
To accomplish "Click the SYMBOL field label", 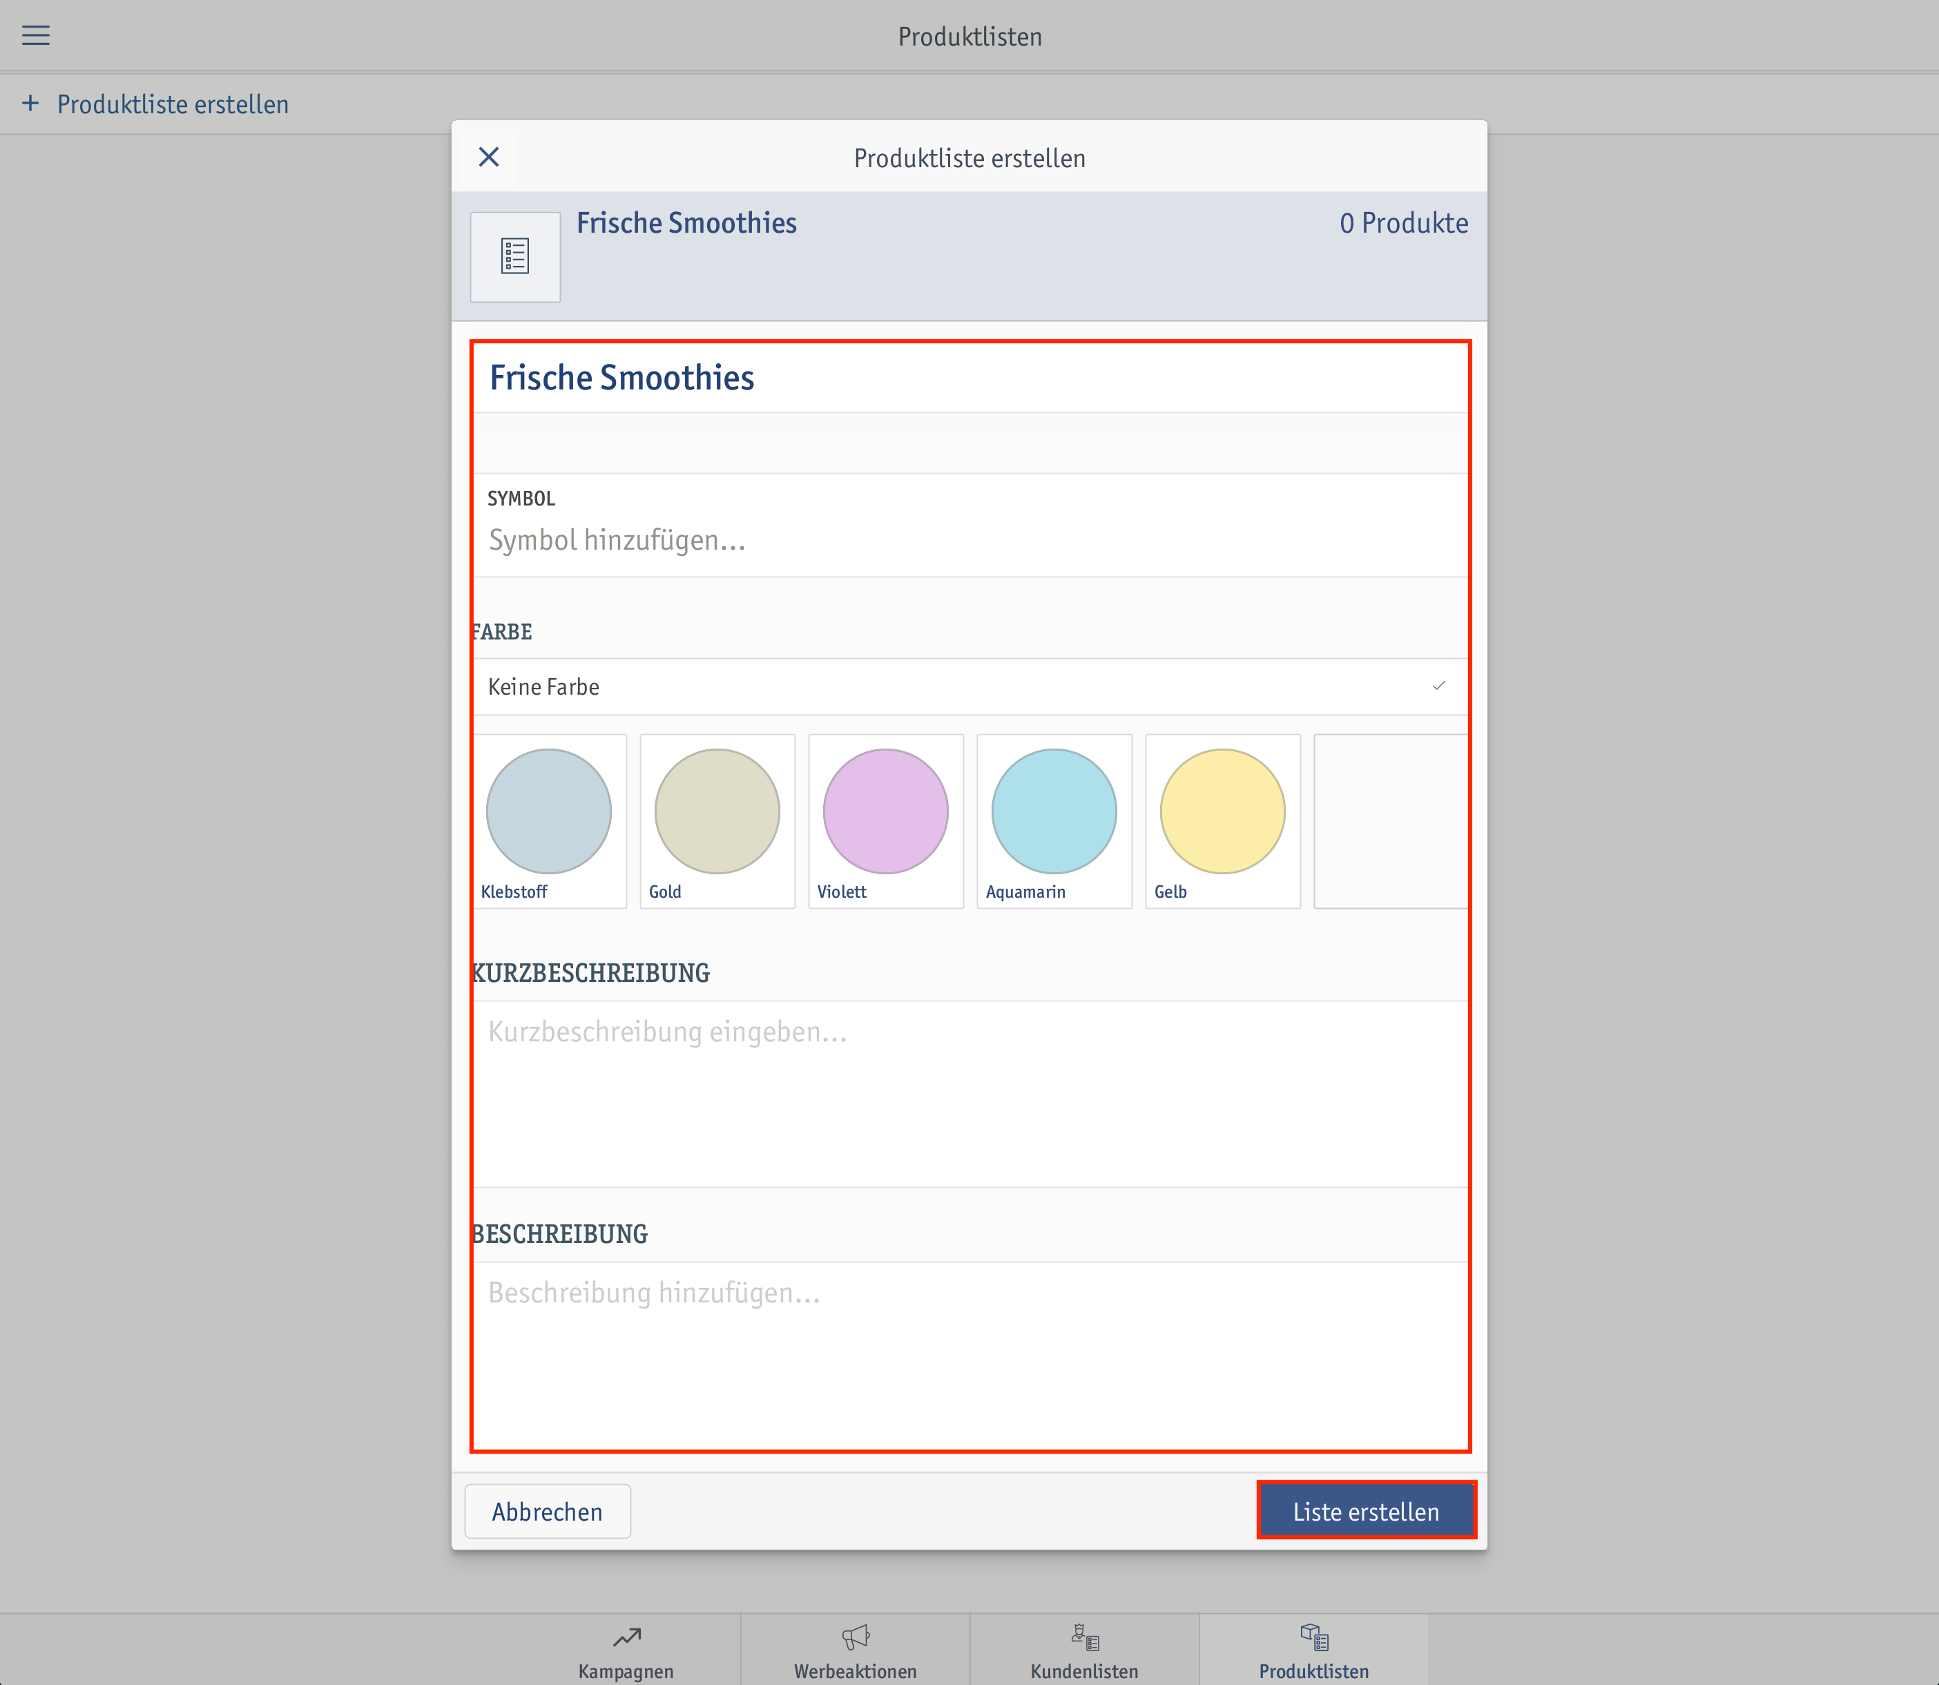I will coord(521,499).
